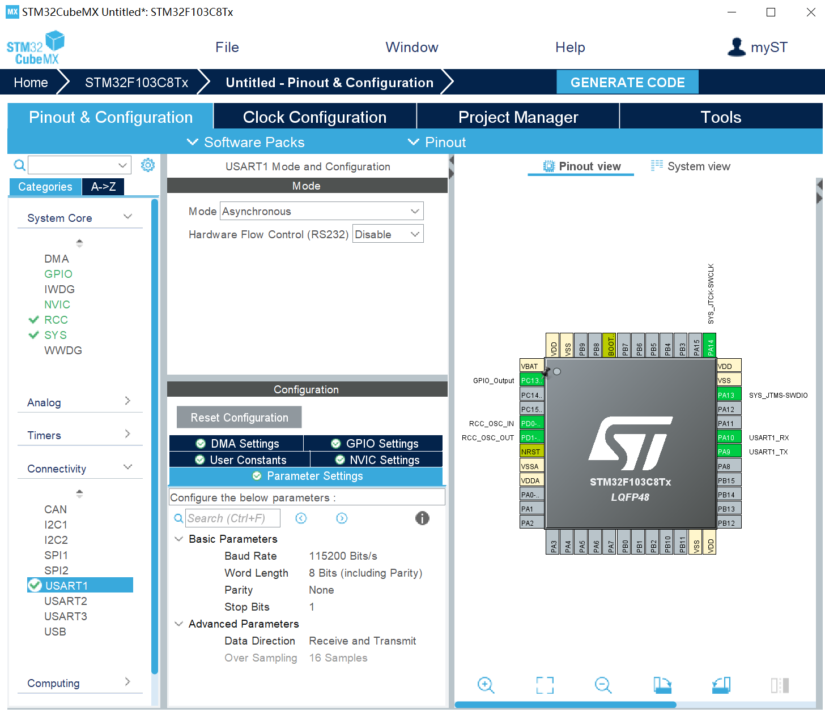Screen dimensions: 825x717
Task: Open the GPIO Settings tab
Action: (373, 443)
